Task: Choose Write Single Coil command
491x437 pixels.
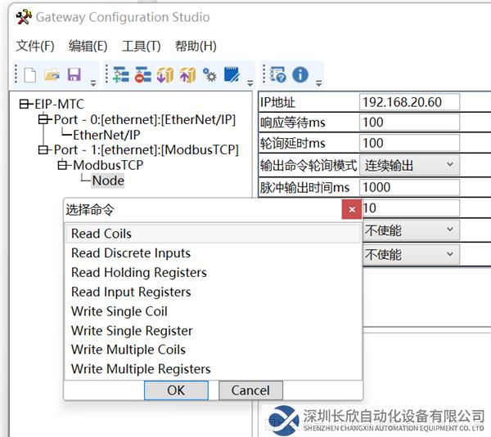Action: tap(119, 311)
